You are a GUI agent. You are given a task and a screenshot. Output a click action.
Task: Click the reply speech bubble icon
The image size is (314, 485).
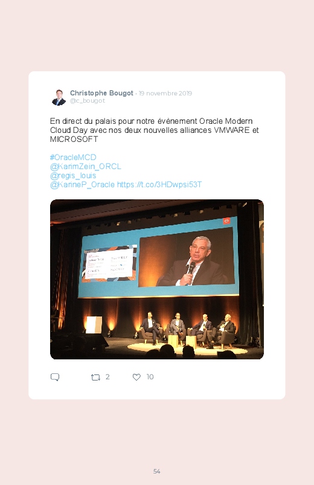pyautogui.click(x=55, y=377)
